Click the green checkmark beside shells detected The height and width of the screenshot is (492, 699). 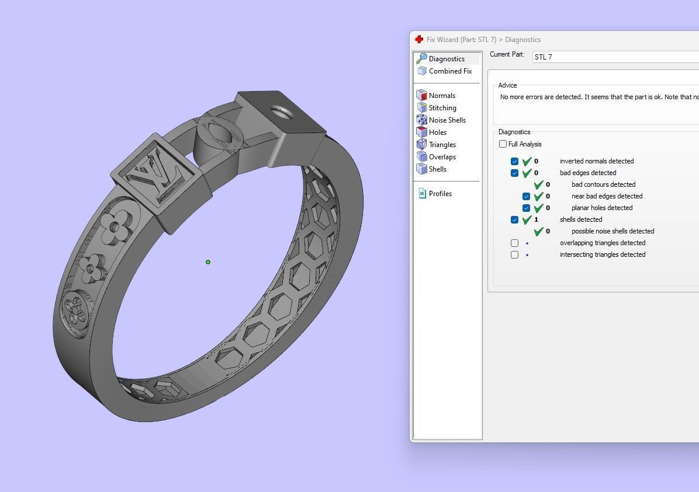[527, 219]
